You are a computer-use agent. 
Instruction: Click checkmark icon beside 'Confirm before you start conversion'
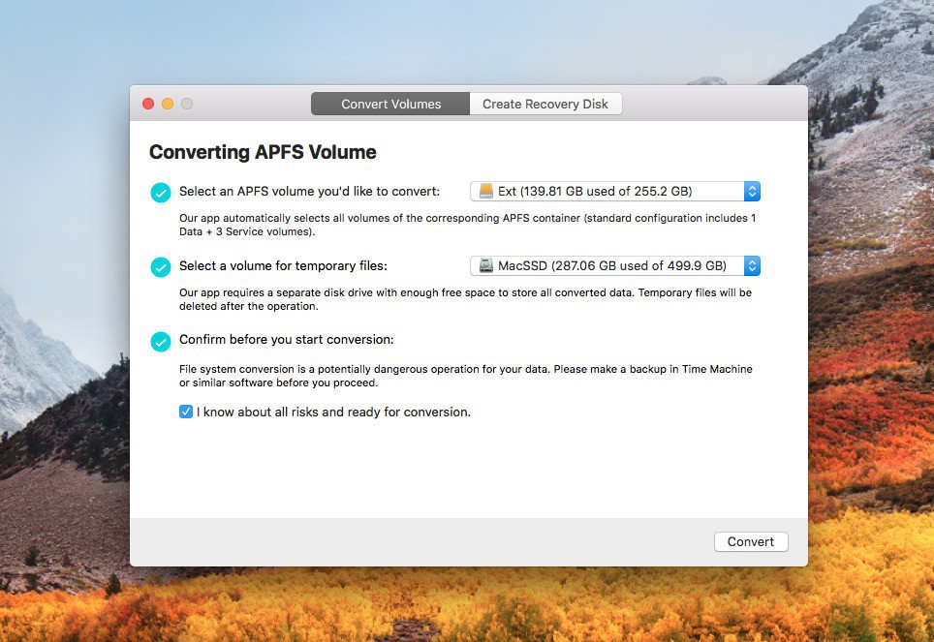pyautogui.click(x=160, y=341)
